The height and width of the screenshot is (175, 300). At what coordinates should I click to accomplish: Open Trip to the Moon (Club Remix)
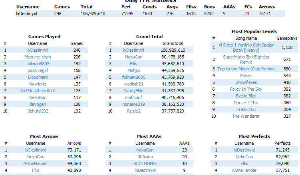point(246,69)
